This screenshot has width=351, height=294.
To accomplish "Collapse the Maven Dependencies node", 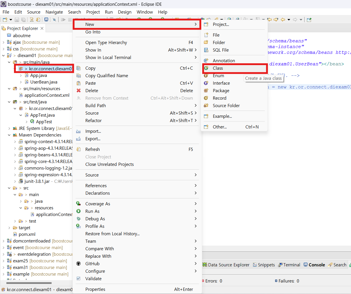I will (x=9, y=135).
